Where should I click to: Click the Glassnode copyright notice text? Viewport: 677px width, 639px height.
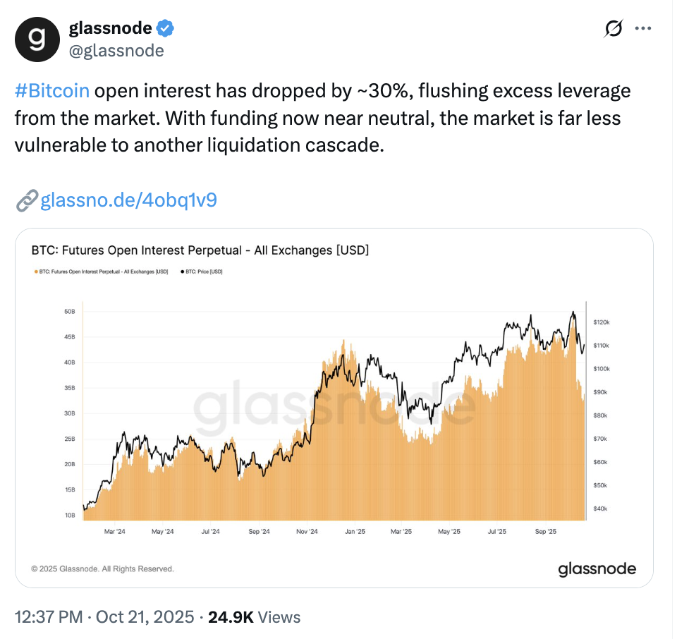pyautogui.click(x=102, y=568)
